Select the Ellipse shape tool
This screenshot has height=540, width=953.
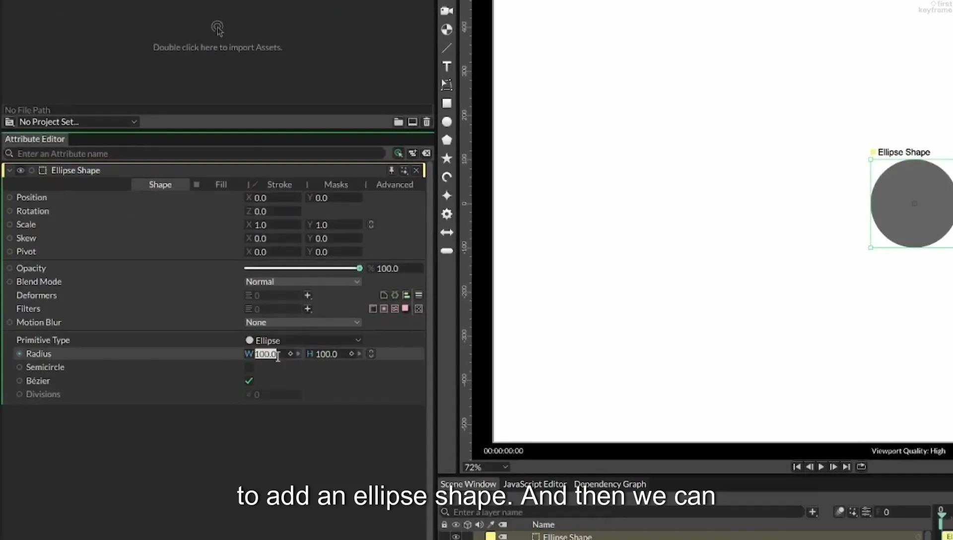(447, 122)
